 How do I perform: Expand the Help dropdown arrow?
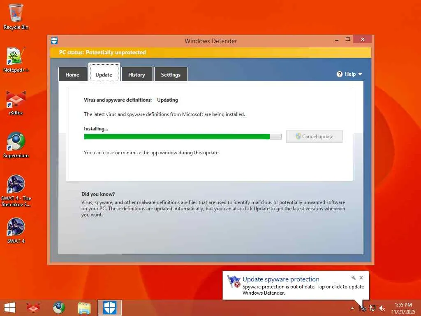360,74
